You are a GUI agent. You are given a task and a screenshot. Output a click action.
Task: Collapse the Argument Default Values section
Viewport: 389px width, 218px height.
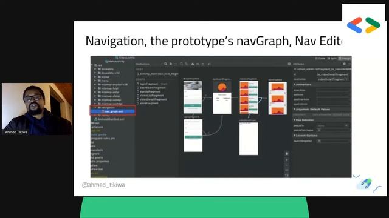(x=295, y=109)
